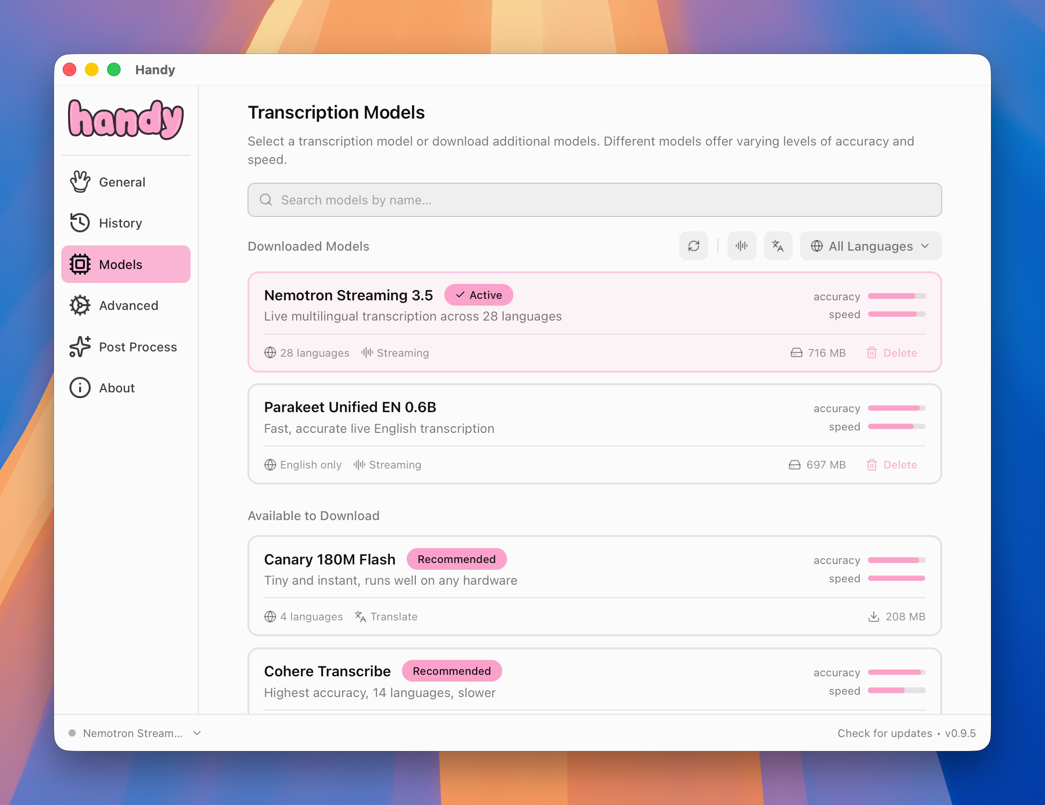
Task: Click the trash icon for Nemotron Streaming 3.5
Action: click(872, 353)
